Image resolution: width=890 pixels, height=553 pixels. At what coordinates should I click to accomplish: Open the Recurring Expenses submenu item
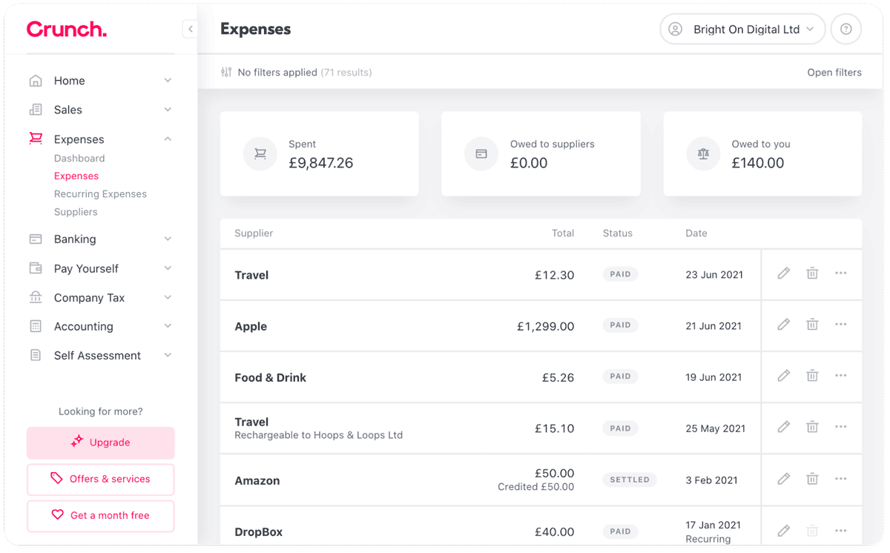(x=100, y=194)
